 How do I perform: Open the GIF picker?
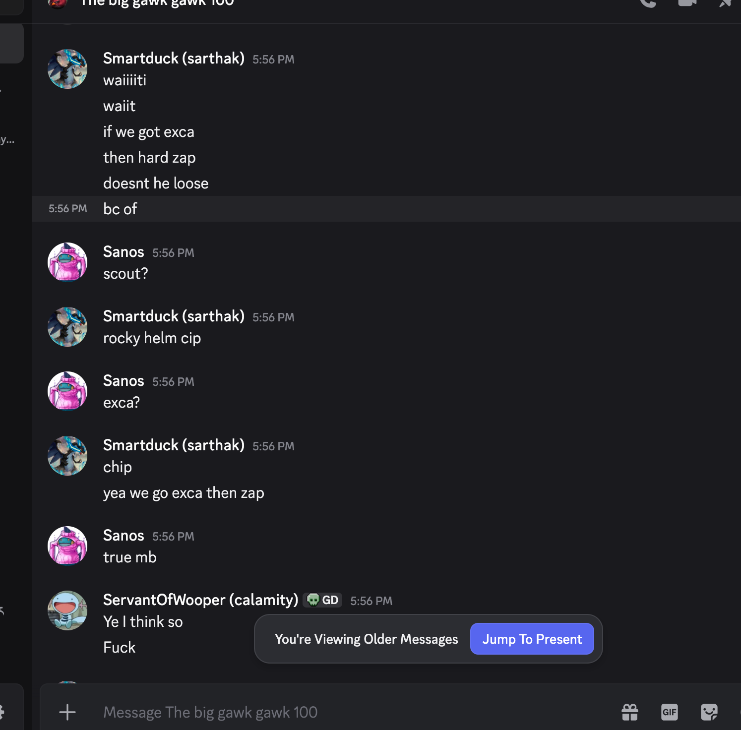669,712
